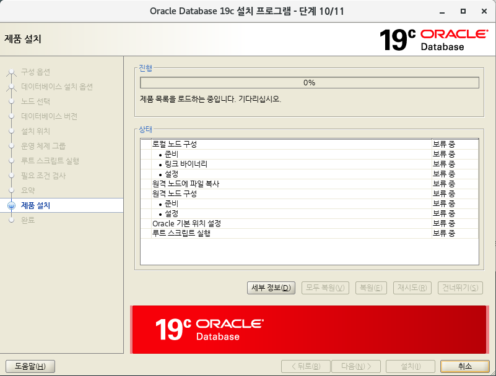Click the 세부 정보(D) button

coord(271,288)
